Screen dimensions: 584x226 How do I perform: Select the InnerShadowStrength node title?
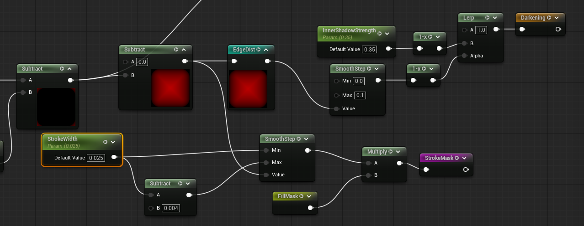coord(349,31)
